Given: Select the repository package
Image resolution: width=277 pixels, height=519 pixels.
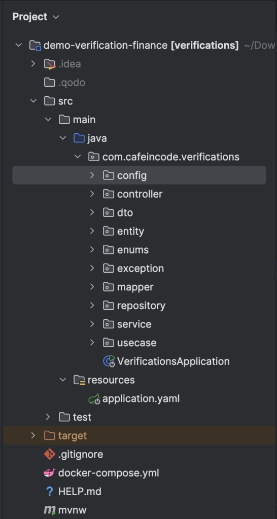Looking at the screenshot, I should [141, 306].
